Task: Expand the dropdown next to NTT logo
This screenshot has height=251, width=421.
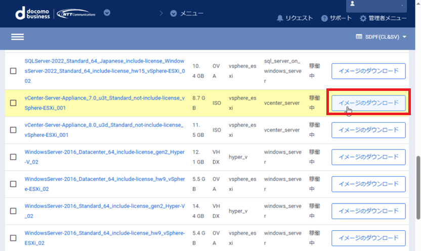Action: pos(107,13)
